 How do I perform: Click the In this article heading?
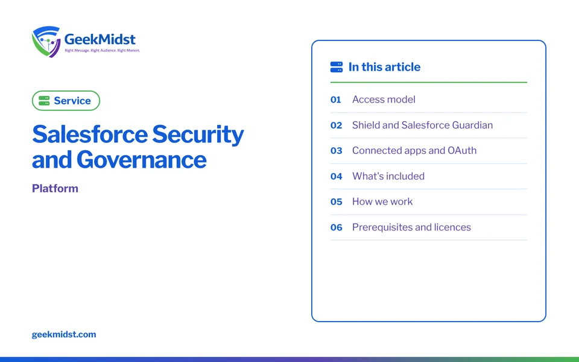click(x=384, y=67)
